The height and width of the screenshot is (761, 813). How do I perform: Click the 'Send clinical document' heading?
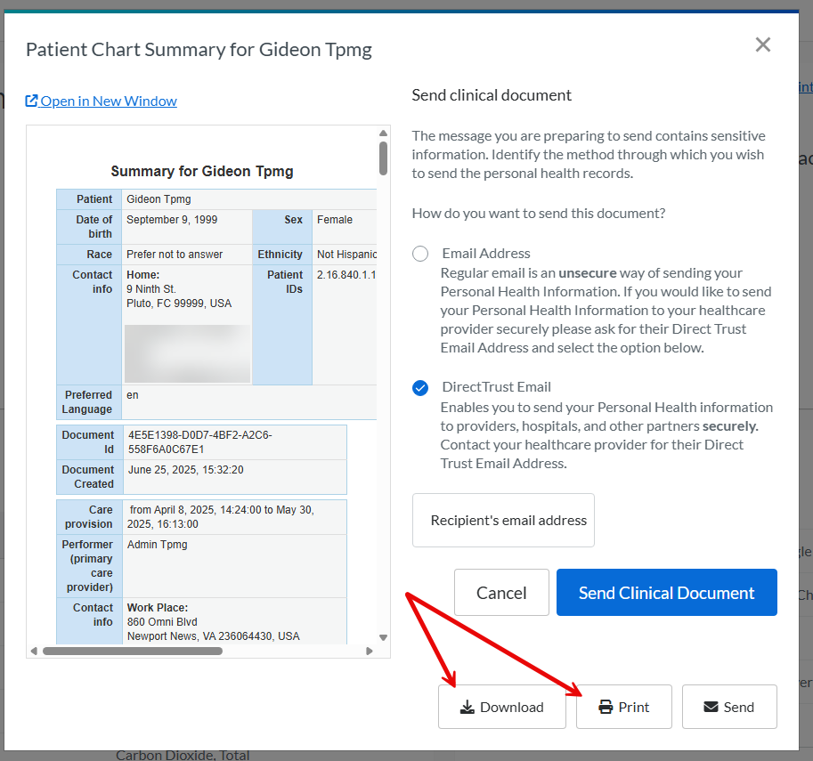tap(492, 95)
